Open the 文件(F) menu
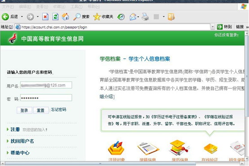Image resolution: width=249 pixels, height=166 pixels. point(8,7)
